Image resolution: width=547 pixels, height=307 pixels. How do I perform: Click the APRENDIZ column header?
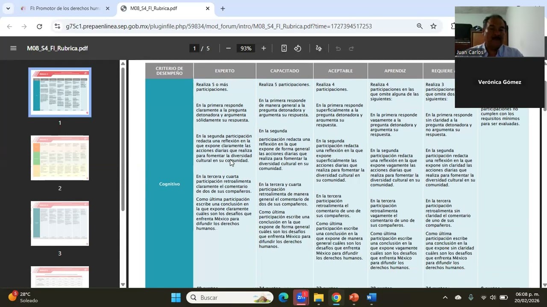395,71
